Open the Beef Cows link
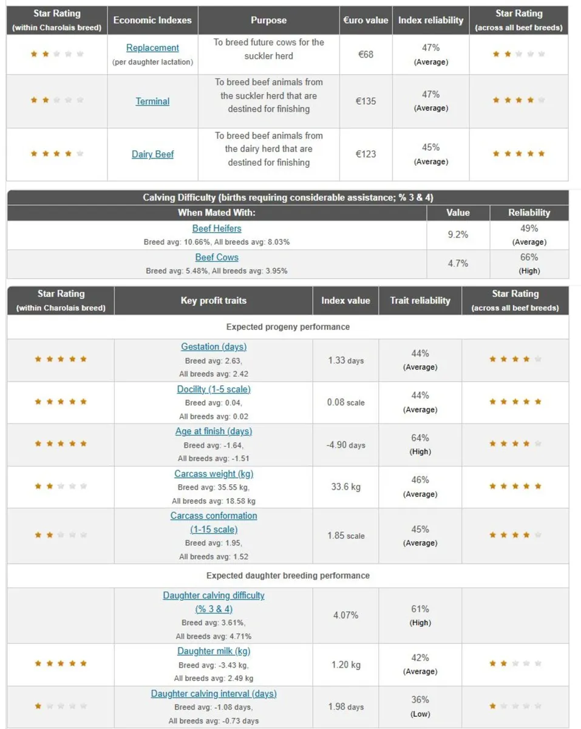The height and width of the screenshot is (729, 581). pos(217,258)
